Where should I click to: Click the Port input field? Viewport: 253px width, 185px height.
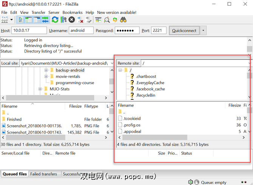tap(159, 31)
